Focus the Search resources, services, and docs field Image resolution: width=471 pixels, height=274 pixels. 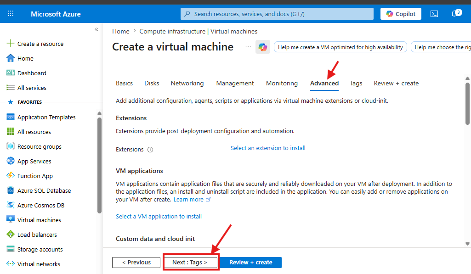click(277, 14)
